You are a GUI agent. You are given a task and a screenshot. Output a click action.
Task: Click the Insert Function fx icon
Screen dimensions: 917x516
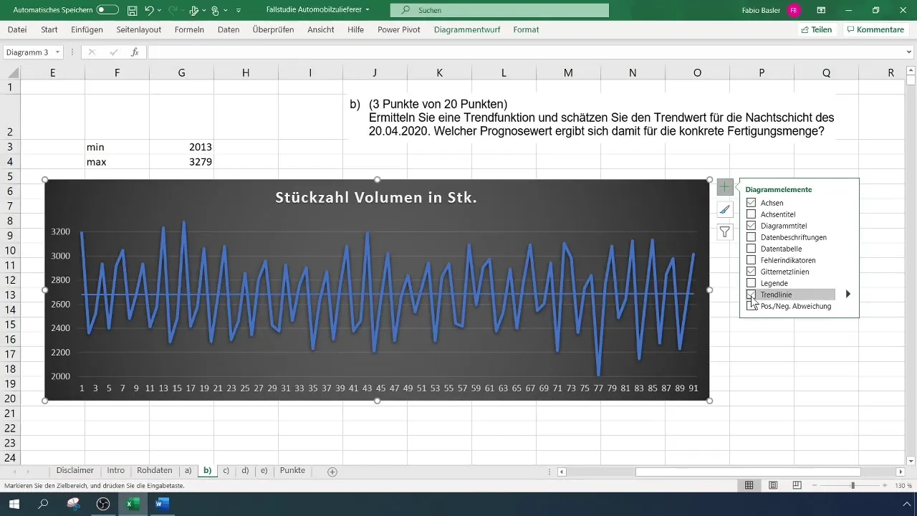135,52
